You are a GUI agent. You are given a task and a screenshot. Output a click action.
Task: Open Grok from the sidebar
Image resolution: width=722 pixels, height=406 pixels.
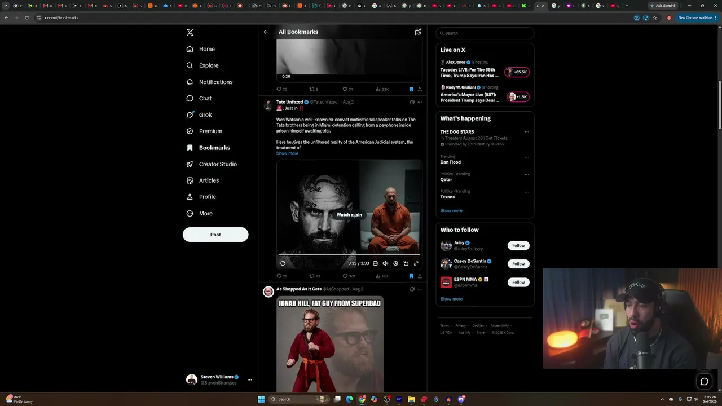coord(199,114)
